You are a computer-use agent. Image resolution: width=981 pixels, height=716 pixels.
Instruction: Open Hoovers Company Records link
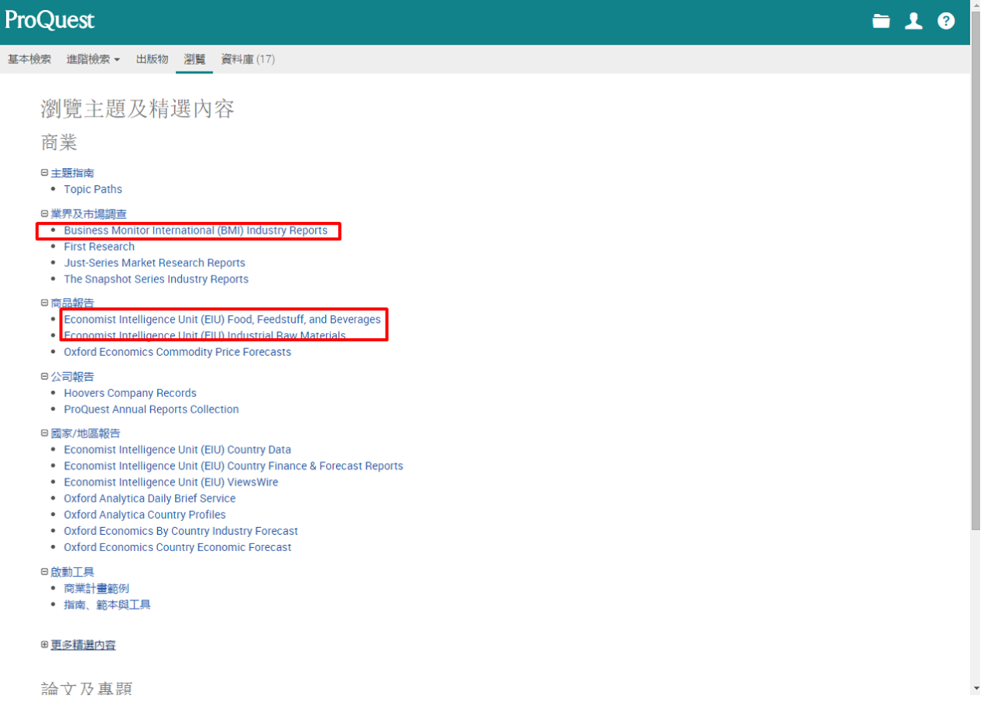click(130, 393)
